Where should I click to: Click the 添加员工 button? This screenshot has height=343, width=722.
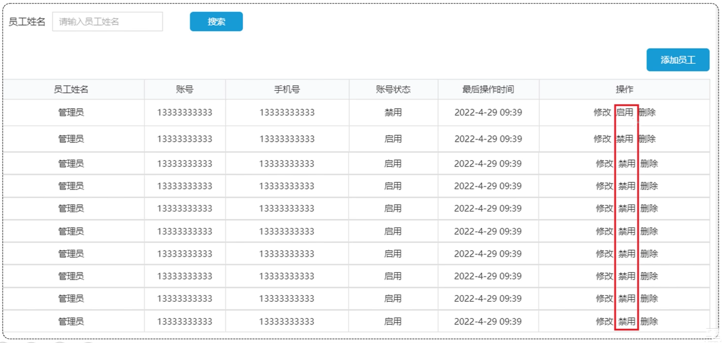(x=678, y=60)
